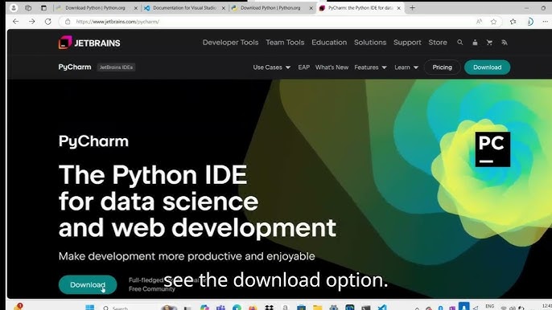Click the site info lock icon
This screenshot has width=552, height=310.
click(68, 22)
